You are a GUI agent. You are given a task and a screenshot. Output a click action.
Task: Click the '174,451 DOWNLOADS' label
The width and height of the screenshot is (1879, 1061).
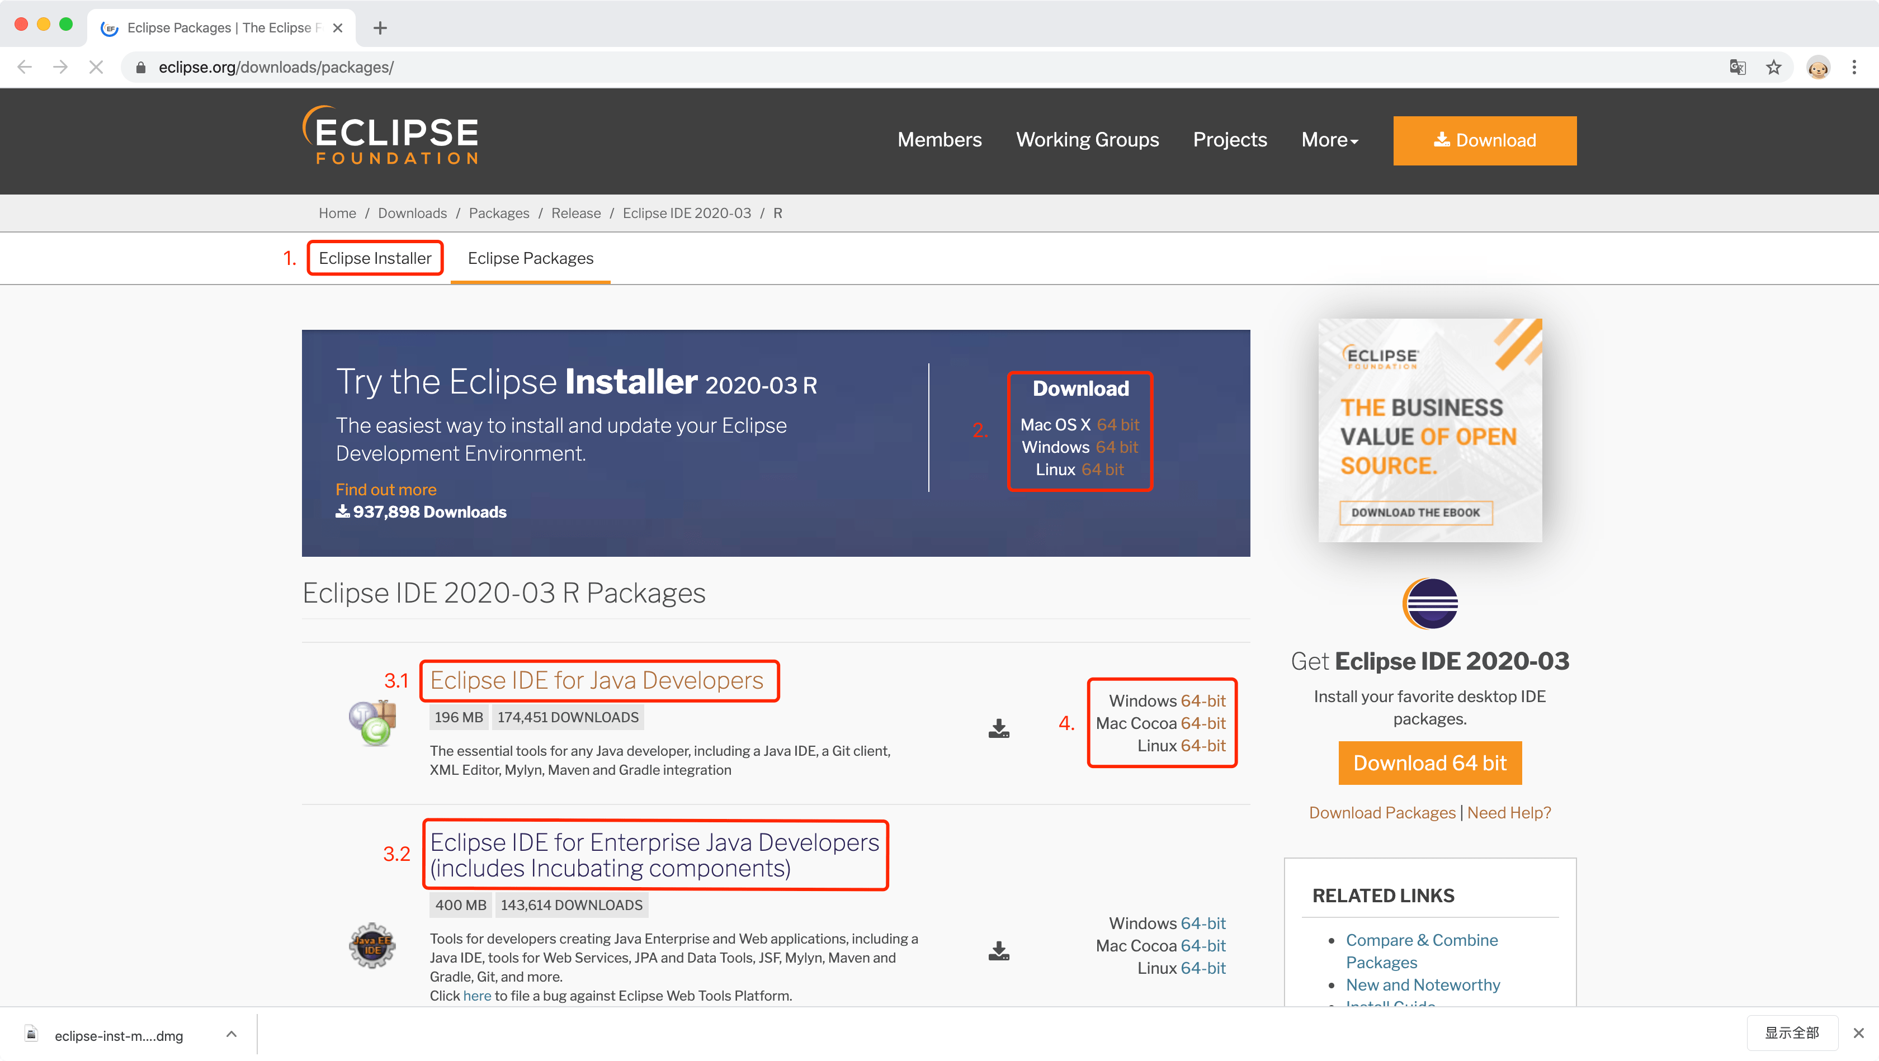[x=568, y=718]
